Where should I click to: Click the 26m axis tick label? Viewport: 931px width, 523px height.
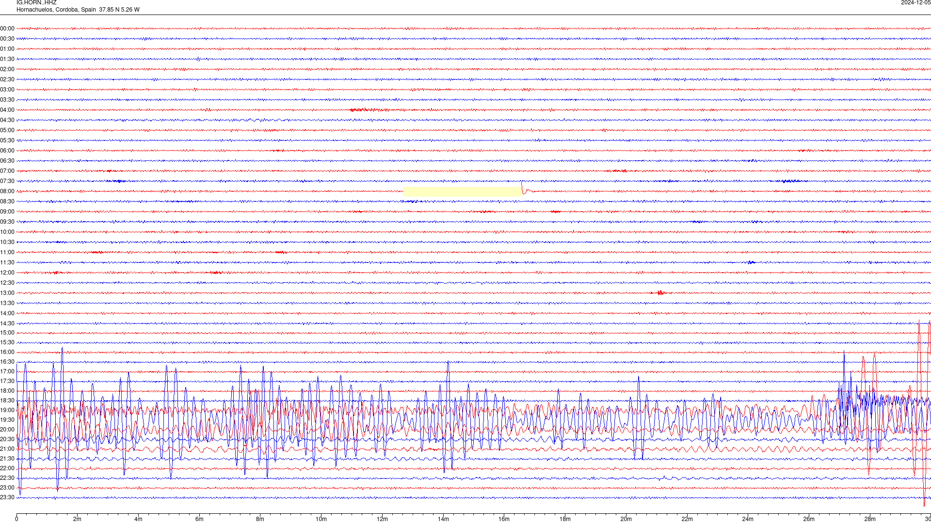pyautogui.click(x=809, y=519)
